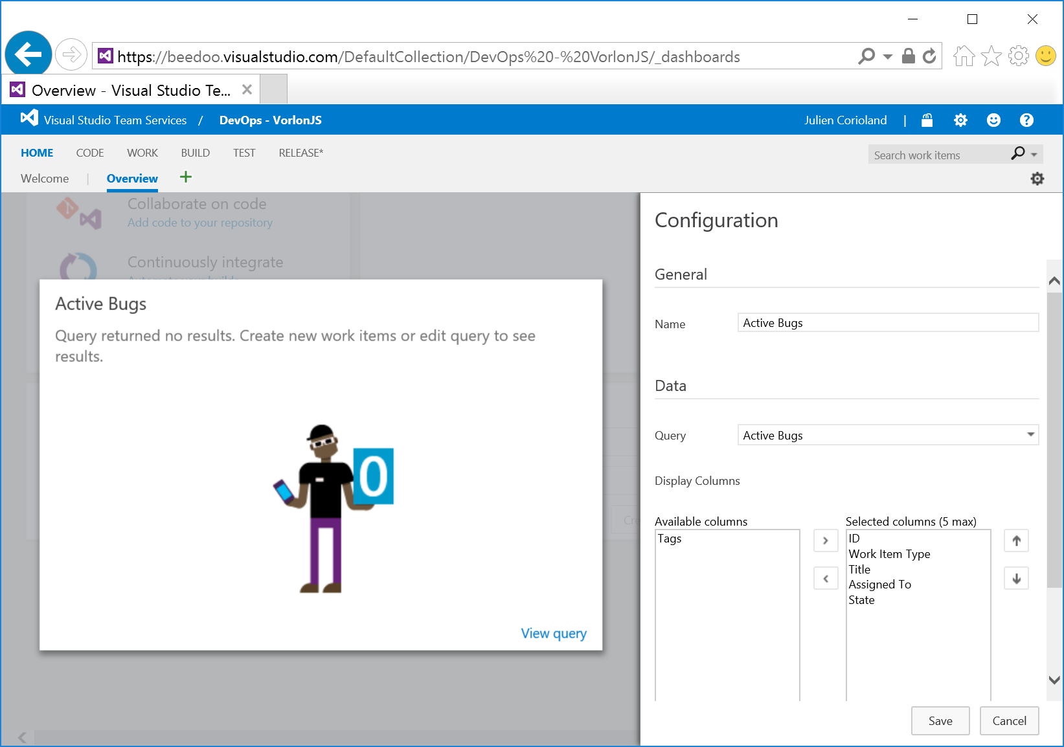The width and height of the screenshot is (1064, 747).
Task: Click the smiley feedback icon
Action: point(993,120)
